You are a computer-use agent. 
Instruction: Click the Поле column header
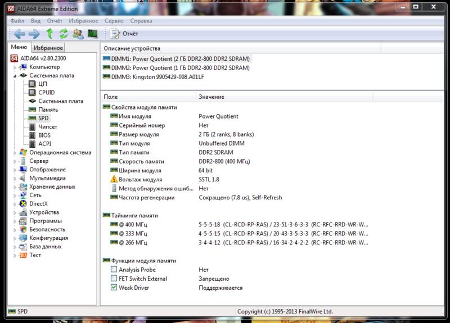coord(148,97)
